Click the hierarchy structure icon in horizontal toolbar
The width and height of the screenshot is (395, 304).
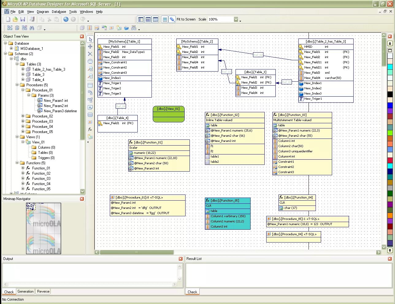[x=134, y=28]
